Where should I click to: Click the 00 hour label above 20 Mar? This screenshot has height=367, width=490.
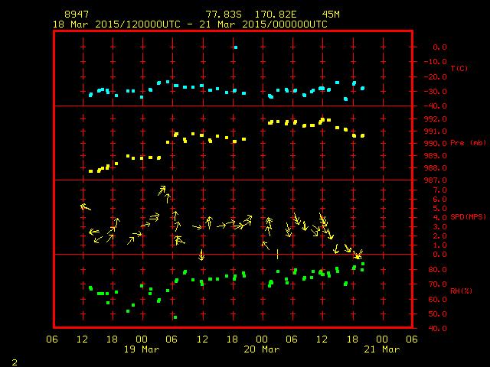[x=262, y=339]
